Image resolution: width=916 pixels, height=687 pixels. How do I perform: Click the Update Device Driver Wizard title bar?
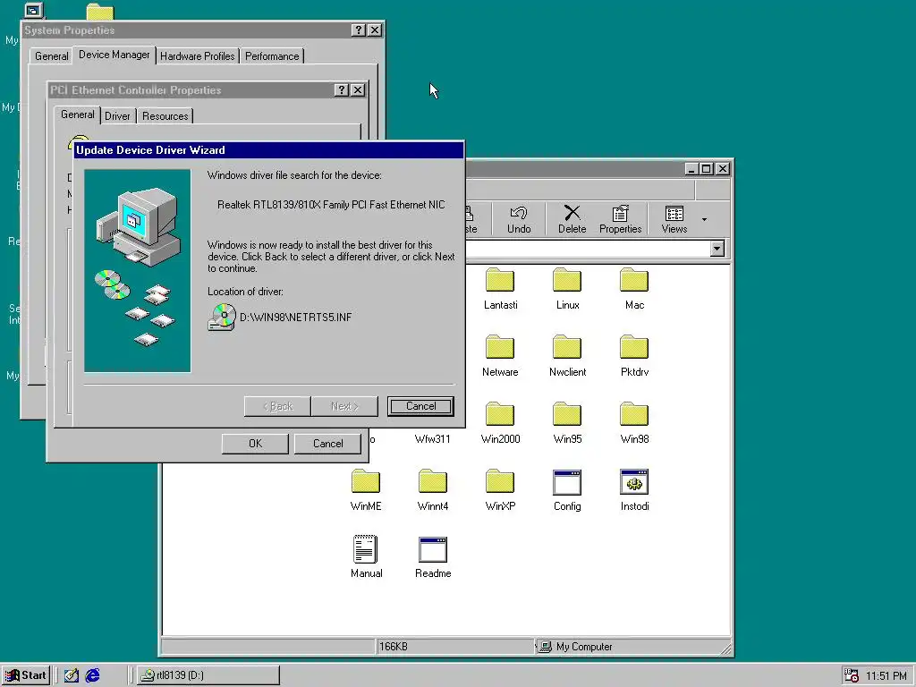pos(269,150)
